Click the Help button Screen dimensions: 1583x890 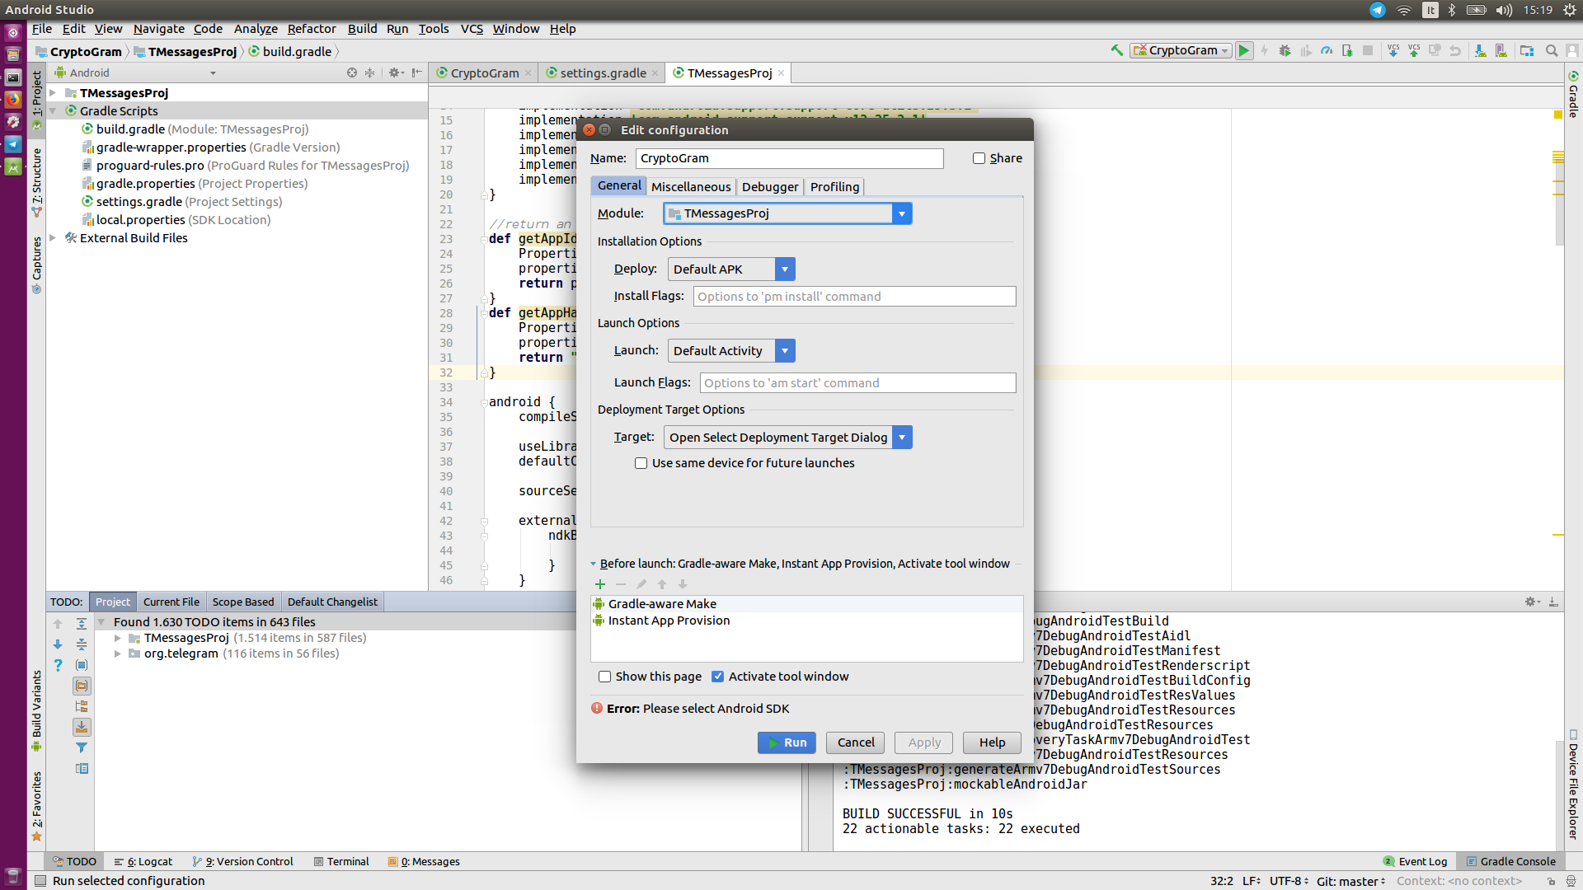[x=991, y=742]
